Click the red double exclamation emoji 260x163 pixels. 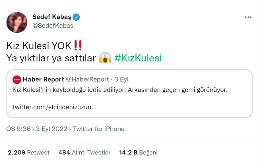pyautogui.click(x=78, y=45)
